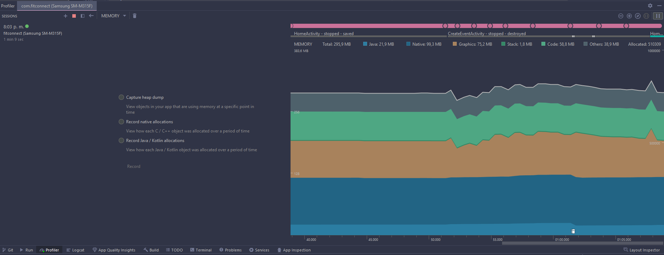Click the fitconnect (Samsung SM-M315F) session name

tap(33, 33)
